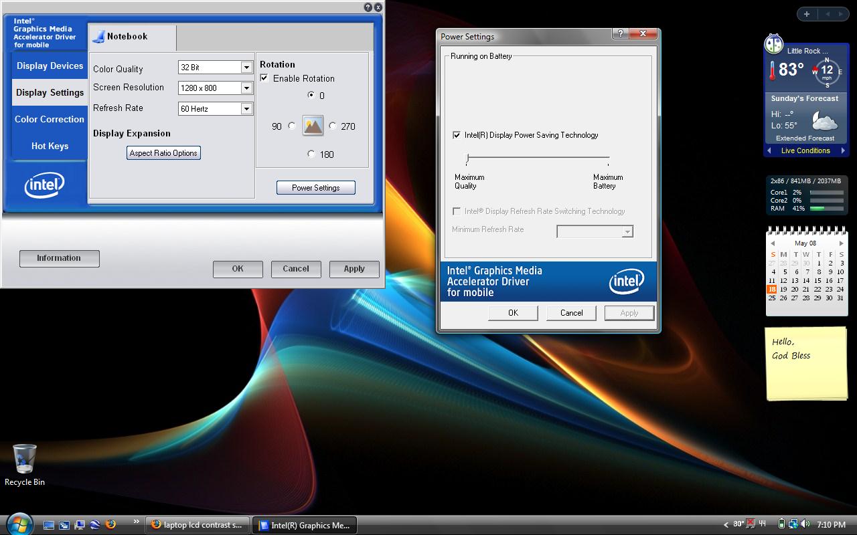
Task: Toggle Intel Display Power Saving Technology checkbox
Action: pyautogui.click(x=457, y=135)
